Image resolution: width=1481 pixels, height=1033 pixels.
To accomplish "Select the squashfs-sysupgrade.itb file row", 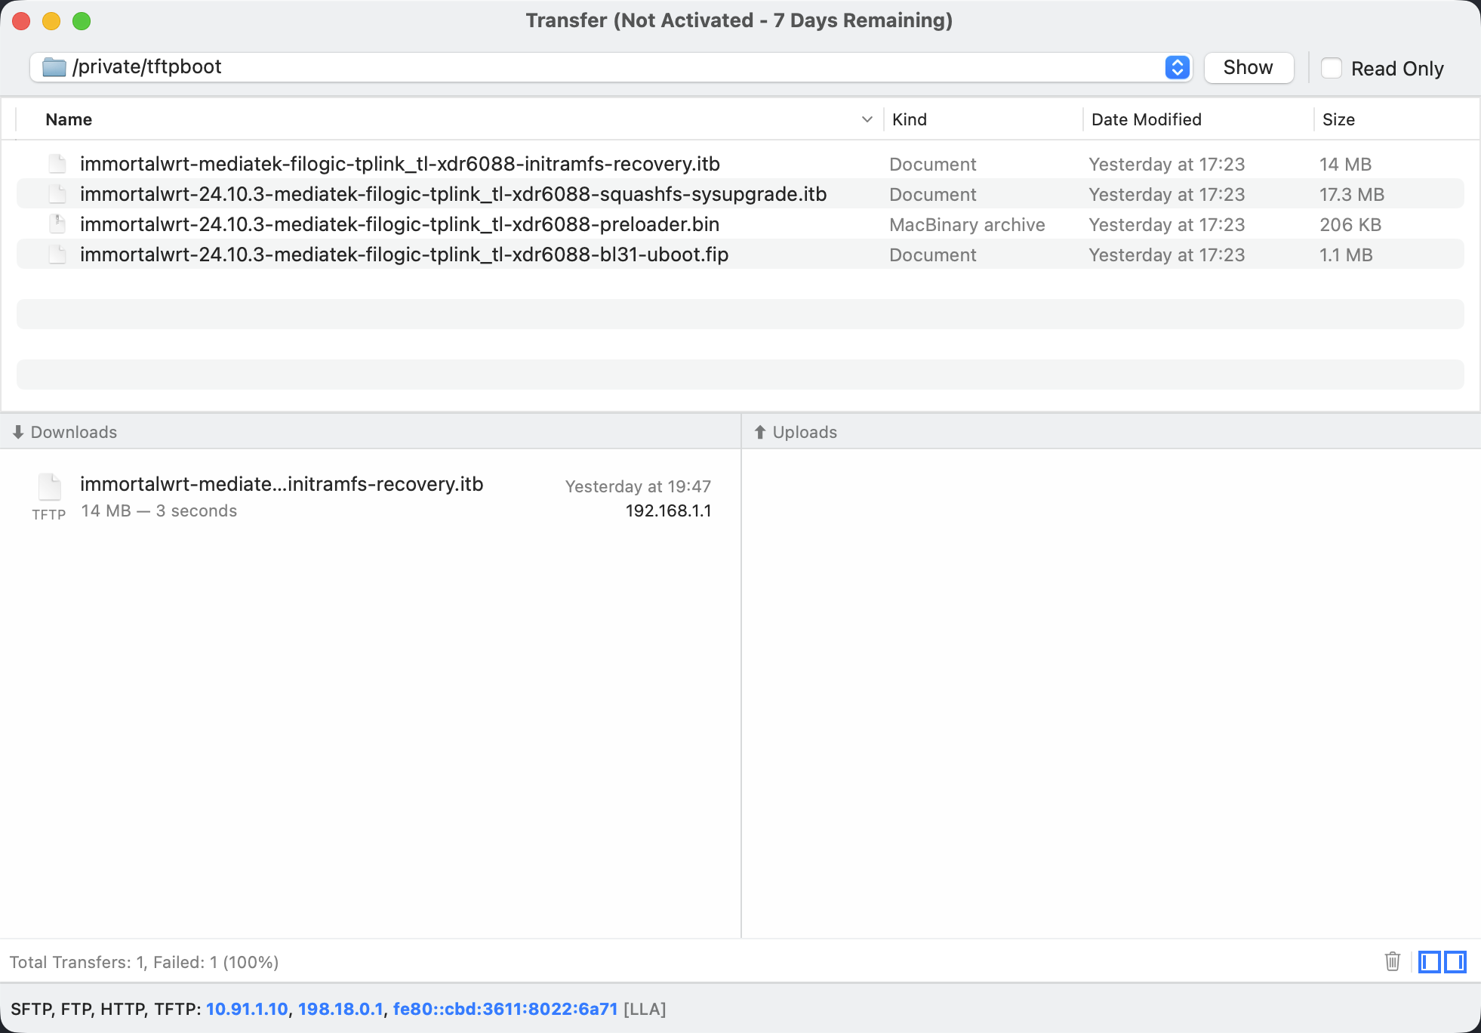I will point(453,194).
